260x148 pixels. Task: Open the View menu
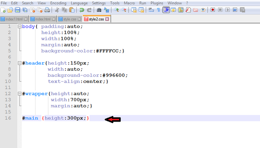(x=41, y=3)
